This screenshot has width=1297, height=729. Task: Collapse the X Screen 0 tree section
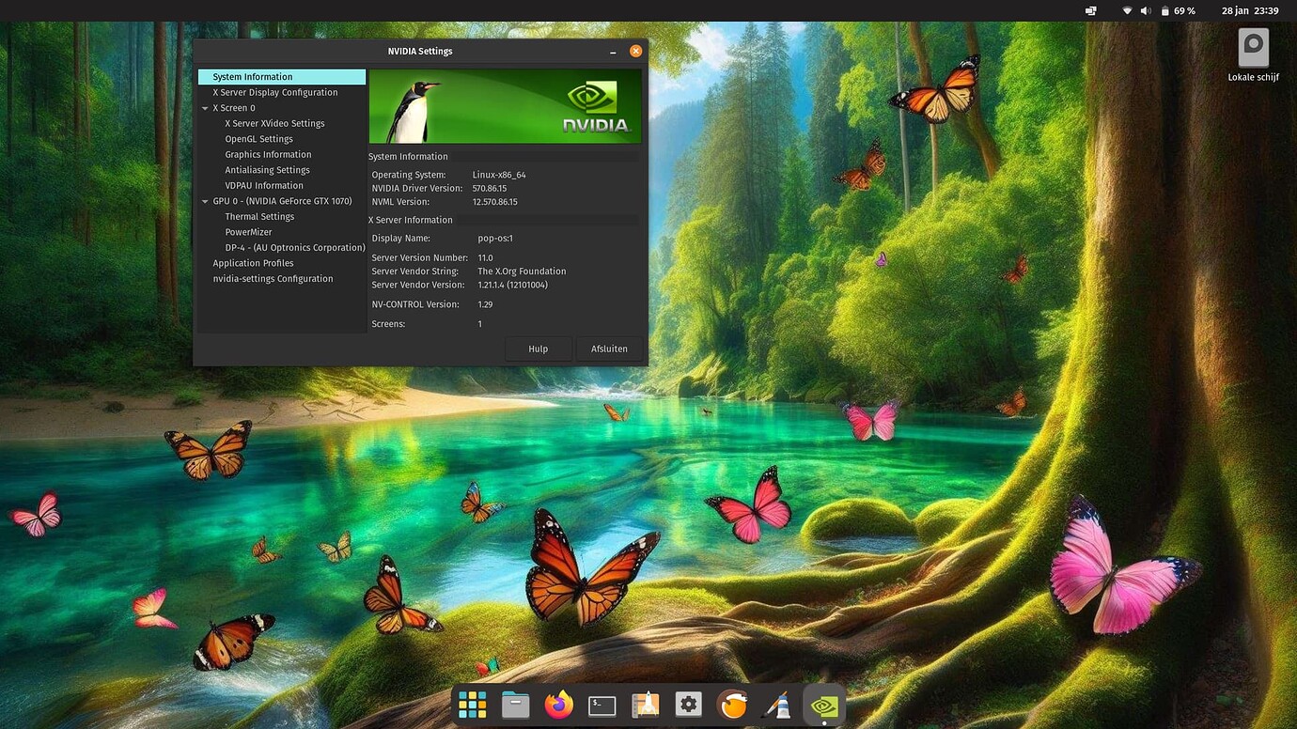pos(205,107)
